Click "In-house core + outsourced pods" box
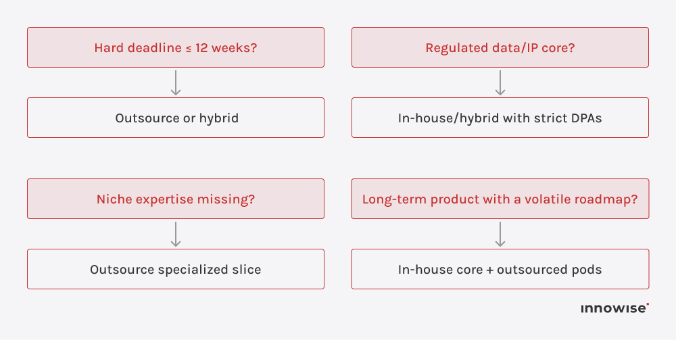Viewport: 676px width, 340px height. [x=500, y=270]
